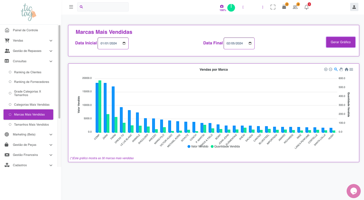364x200 pixels.
Task: Open Tamanhos Mais Vendidos
Action: click(31, 124)
